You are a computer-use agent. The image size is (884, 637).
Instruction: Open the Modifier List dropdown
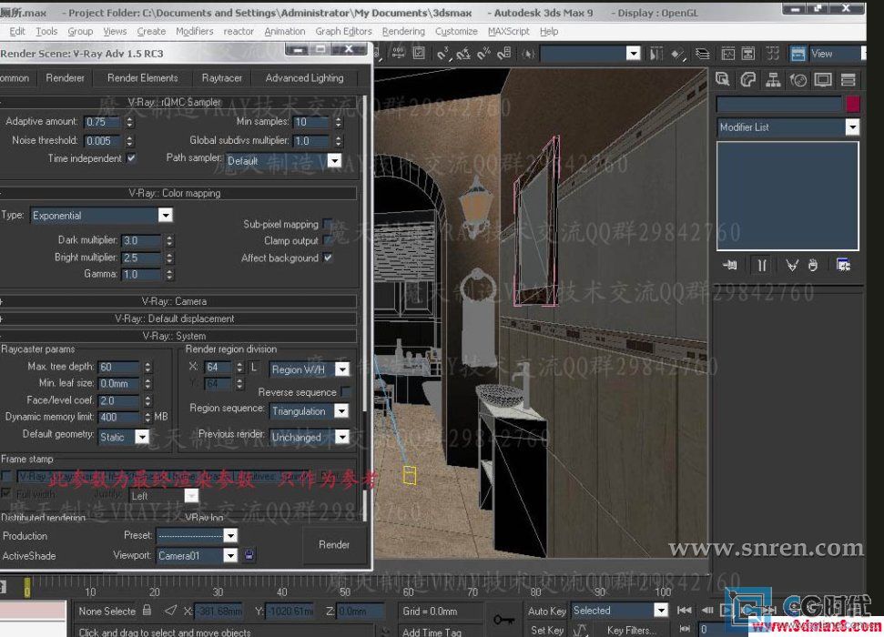(x=852, y=127)
